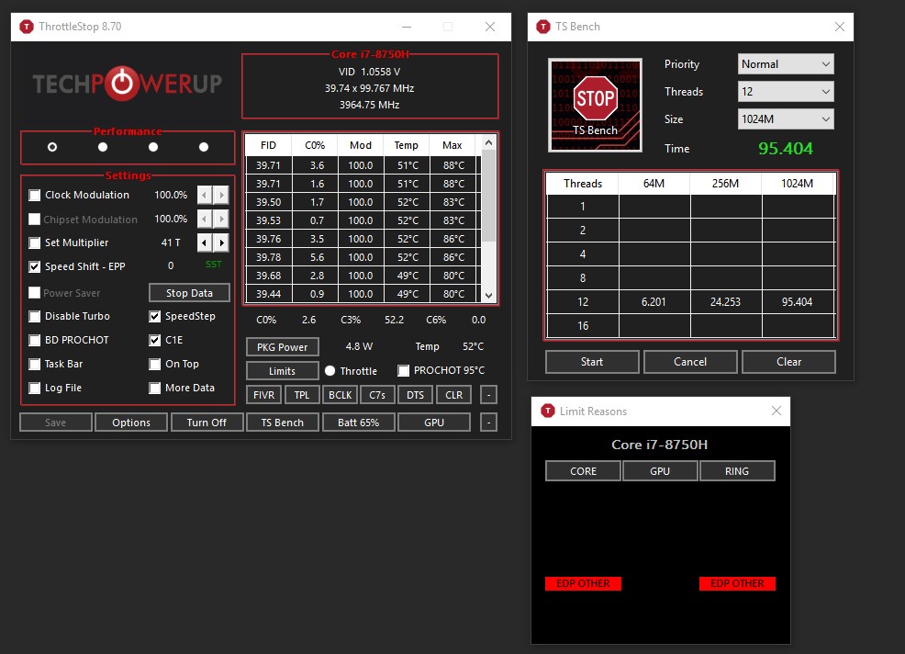Click the minus button beside CLR
This screenshot has width=905, height=654.
coord(488,395)
